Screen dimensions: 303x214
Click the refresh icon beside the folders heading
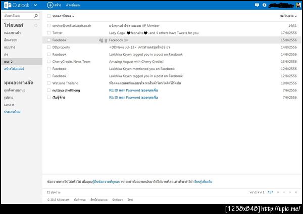click(x=36, y=25)
